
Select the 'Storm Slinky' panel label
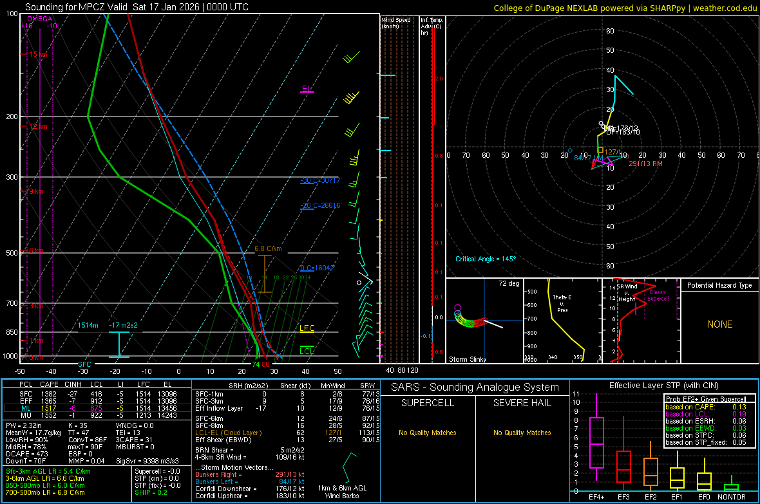(467, 359)
